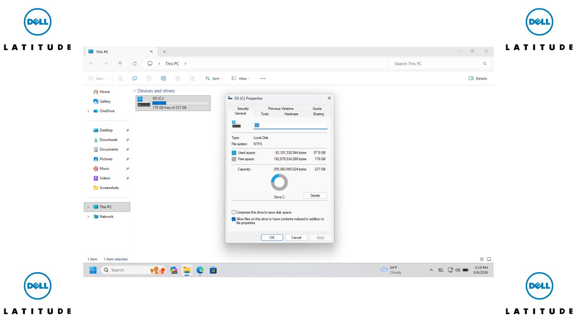The width and height of the screenshot is (577, 324).
Task: Click the Cut toolbar icon
Action: click(120, 78)
